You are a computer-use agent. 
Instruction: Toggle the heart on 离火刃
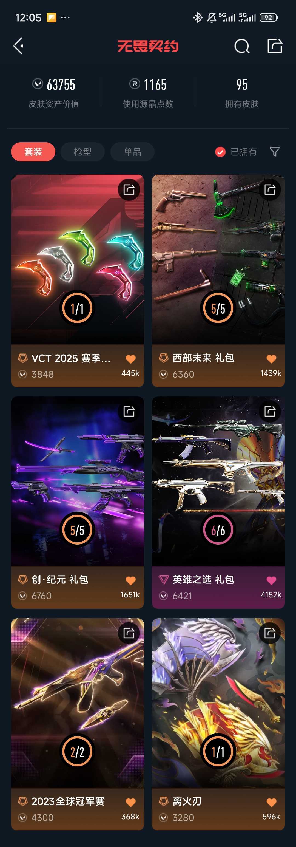pyautogui.click(x=271, y=802)
